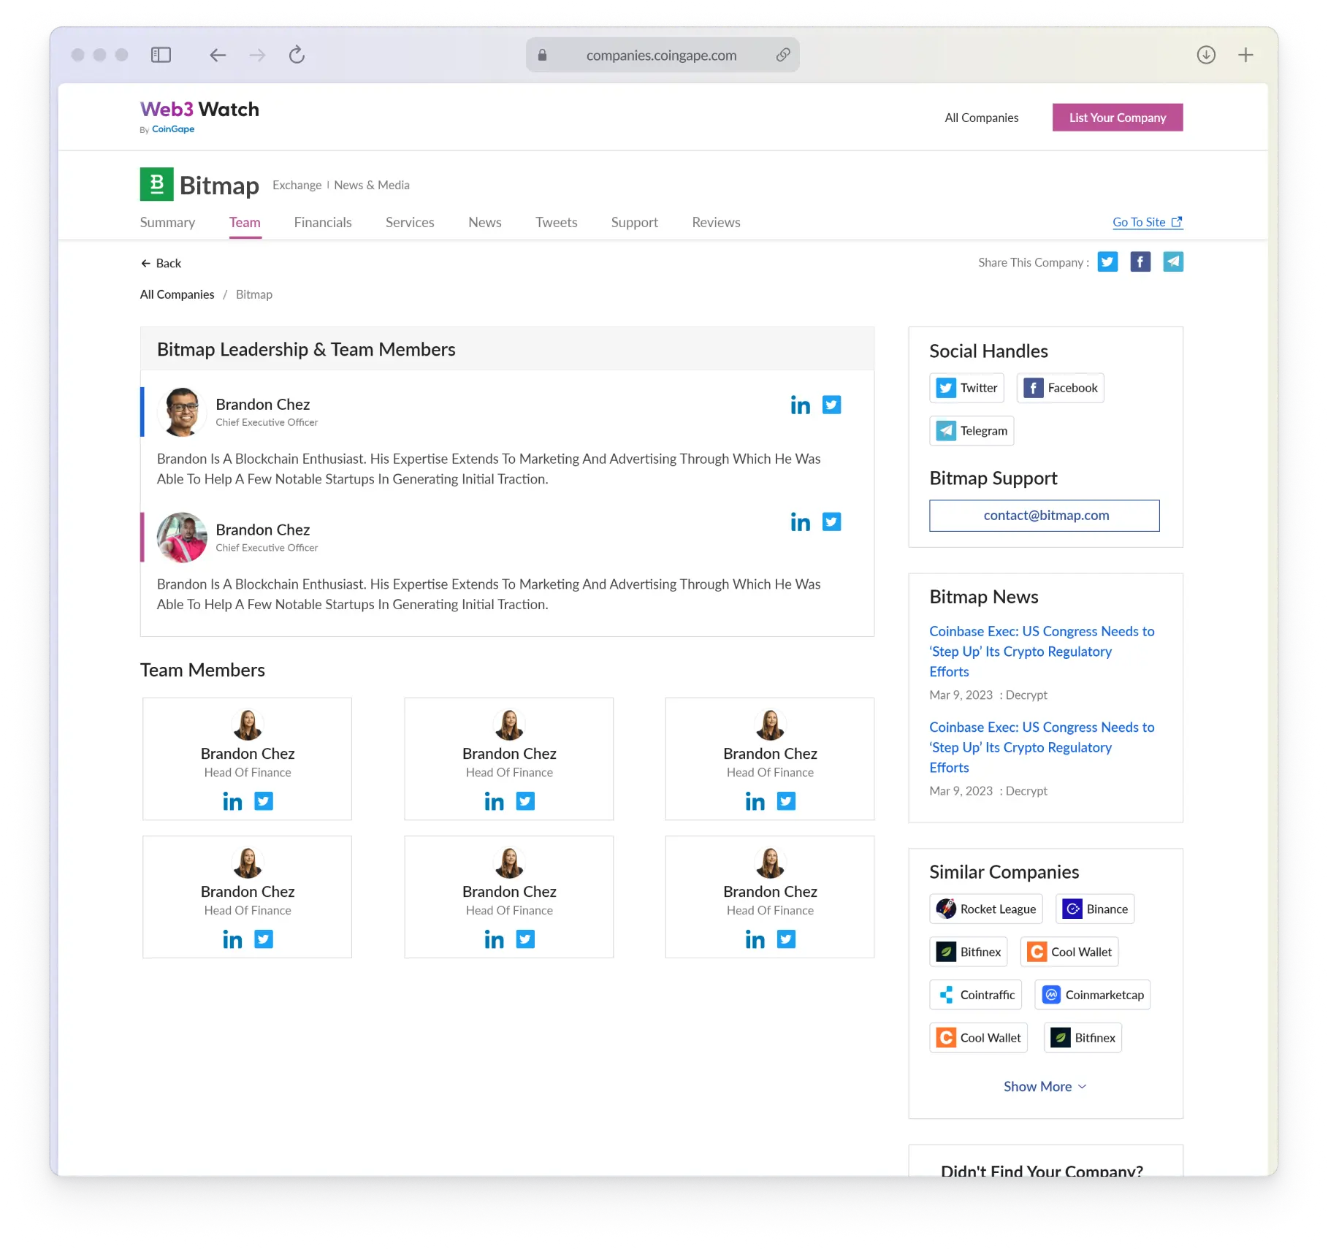
Task: Open Rocket League similar company
Action: pos(986,909)
